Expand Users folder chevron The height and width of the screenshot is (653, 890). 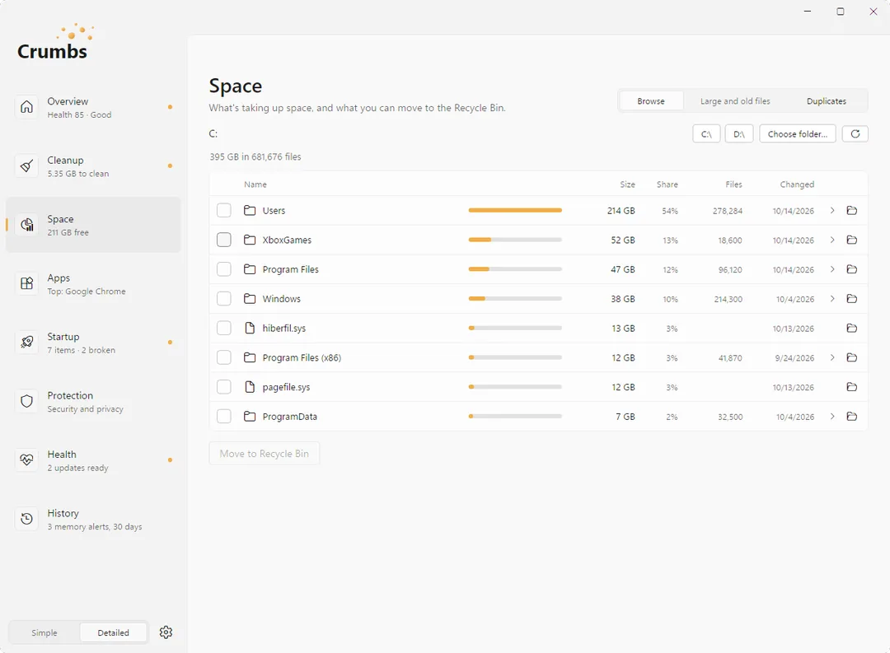click(832, 211)
